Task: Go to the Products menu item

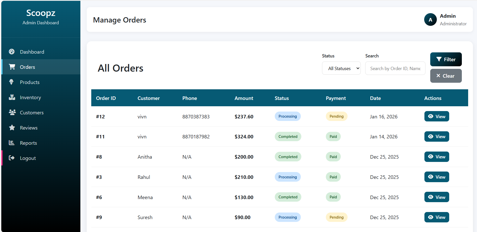Action: coord(30,82)
